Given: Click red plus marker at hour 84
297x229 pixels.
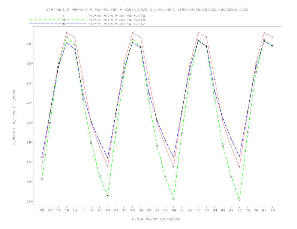Looking at the screenshot, I should [x=272, y=37].
